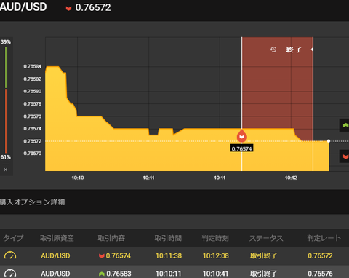Viewport: 349px width, 278px height.
Task: Click the gauge type icon in the 10:11:38 row
Action: [x=10, y=255]
